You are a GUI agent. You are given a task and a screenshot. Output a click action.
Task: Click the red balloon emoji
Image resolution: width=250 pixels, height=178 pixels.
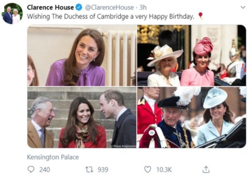200,16
